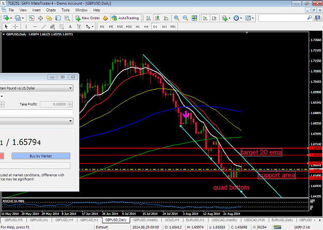Draw a trendline

point(44,26)
